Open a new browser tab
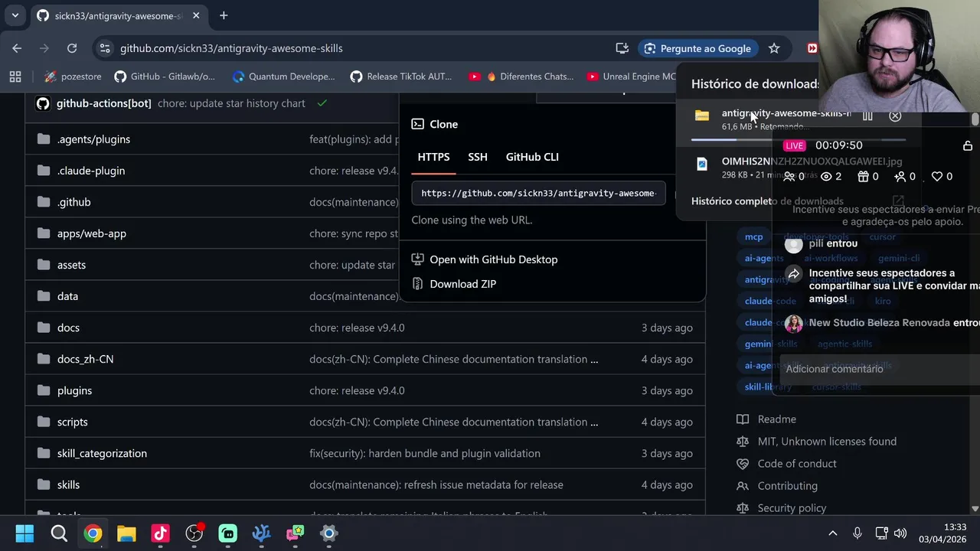This screenshot has width=980, height=551. (224, 15)
